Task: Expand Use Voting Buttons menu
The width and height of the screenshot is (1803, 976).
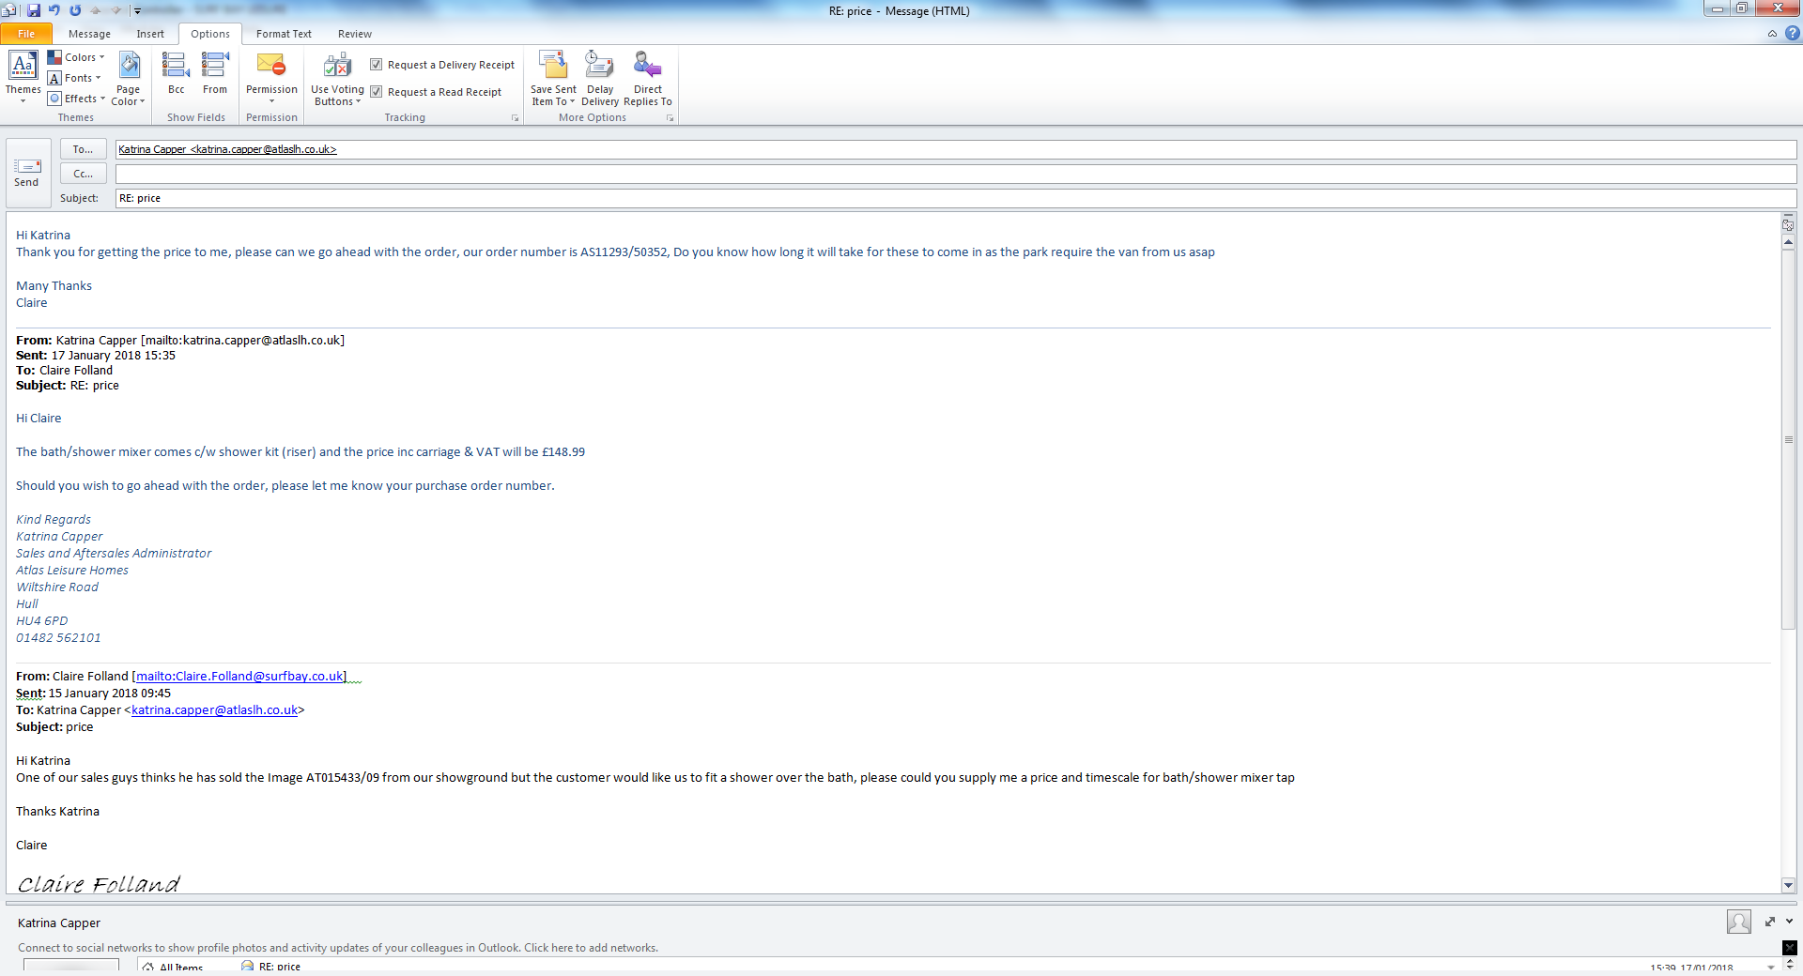Action: click(x=337, y=79)
